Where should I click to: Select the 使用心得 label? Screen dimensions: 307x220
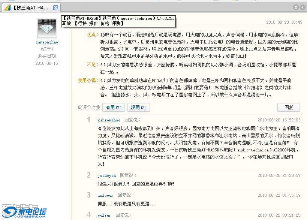(88, 81)
